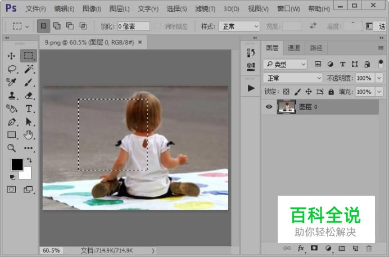The width and height of the screenshot is (389, 257).
Task: Open the 图层(L) menu
Action: click(x=119, y=9)
